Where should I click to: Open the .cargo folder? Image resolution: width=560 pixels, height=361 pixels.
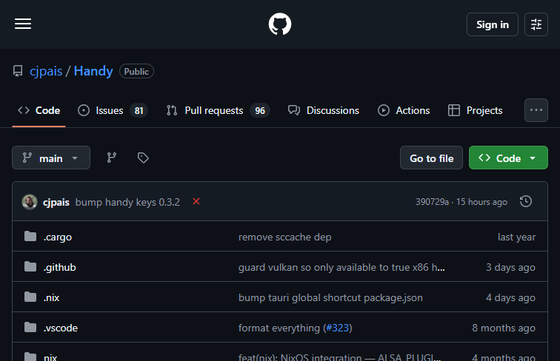(x=58, y=237)
